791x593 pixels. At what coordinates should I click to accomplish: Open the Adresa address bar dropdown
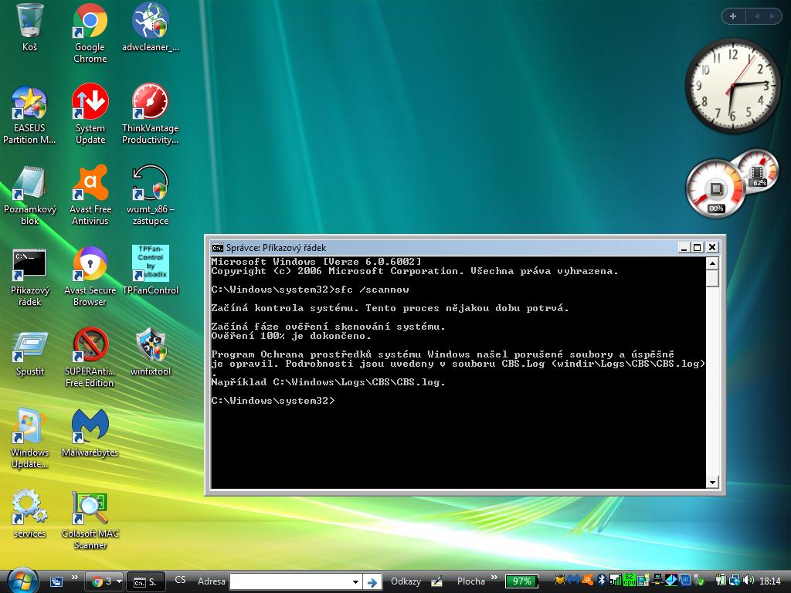355,581
